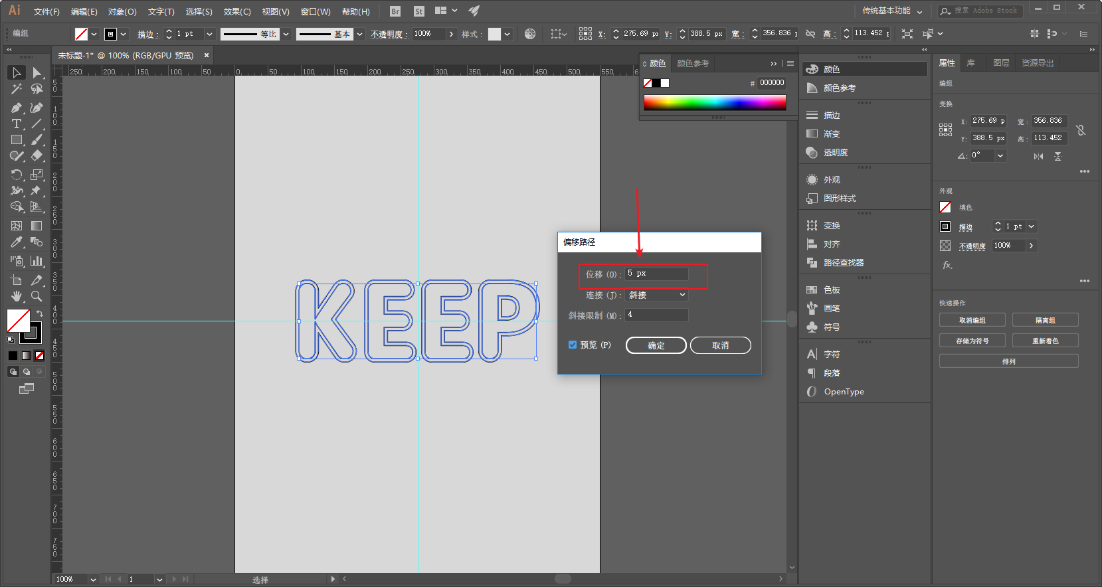The width and height of the screenshot is (1102, 587).
Task: Click the miter limit (斜接限制) field
Action: coord(656,315)
